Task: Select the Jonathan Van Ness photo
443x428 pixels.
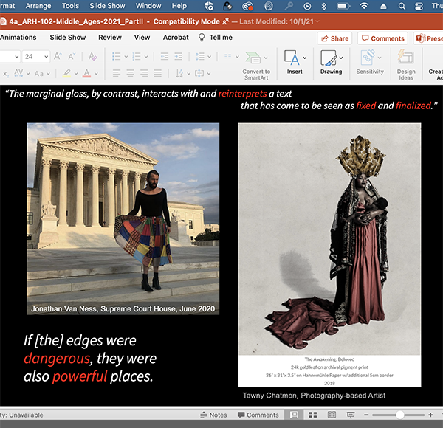Action: [123, 219]
